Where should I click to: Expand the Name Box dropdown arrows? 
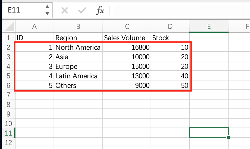47,10
